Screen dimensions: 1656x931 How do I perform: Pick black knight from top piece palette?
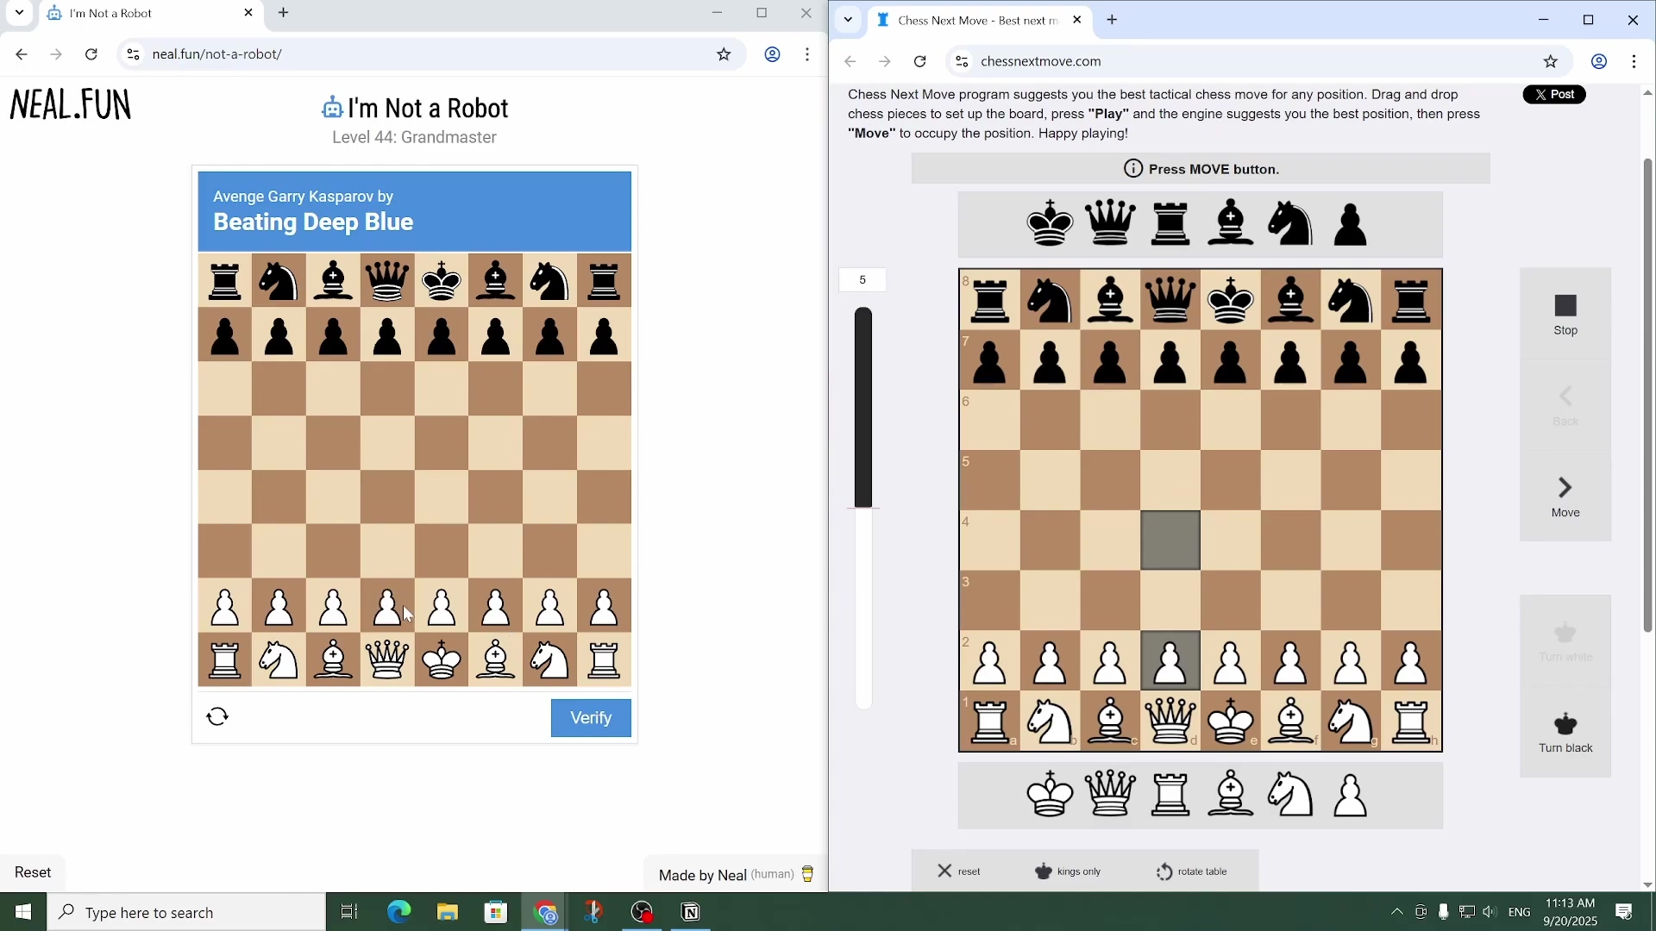click(x=1291, y=224)
